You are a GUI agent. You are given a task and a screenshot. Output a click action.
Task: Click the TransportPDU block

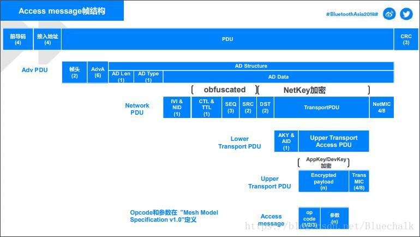click(321, 107)
